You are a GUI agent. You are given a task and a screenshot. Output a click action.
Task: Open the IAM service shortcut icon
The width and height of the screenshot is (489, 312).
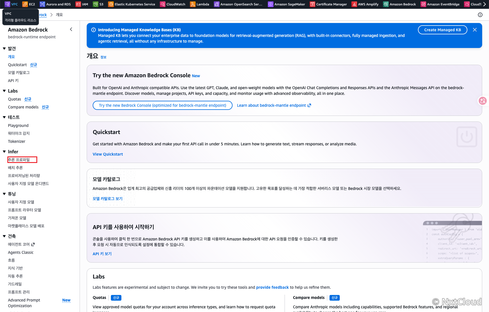click(x=78, y=4)
